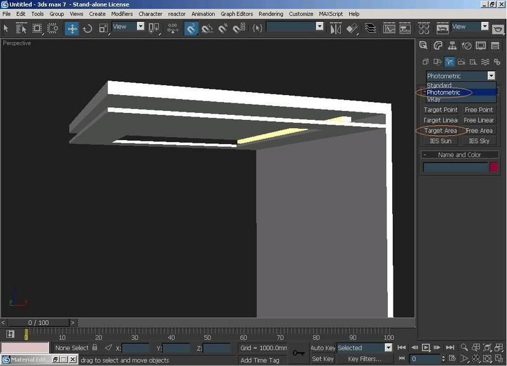507x366 pixels.
Task: Toggle Auto Key animation mode
Action: (x=323, y=348)
